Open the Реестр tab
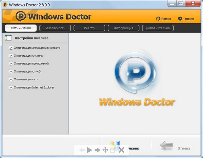The width and height of the screenshot is (203, 158). pyautogui.click(x=89, y=28)
